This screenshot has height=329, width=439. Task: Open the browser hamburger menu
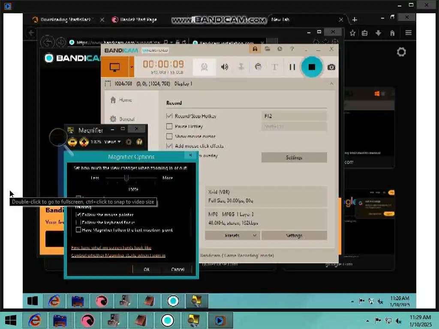pyautogui.click(x=408, y=33)
